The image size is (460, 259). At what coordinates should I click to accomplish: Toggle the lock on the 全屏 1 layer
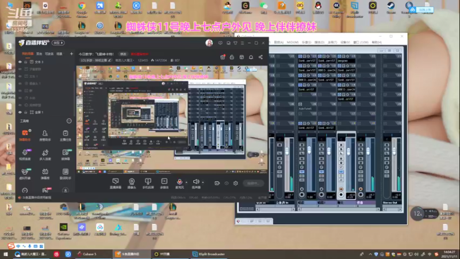(x=25, y=112)
